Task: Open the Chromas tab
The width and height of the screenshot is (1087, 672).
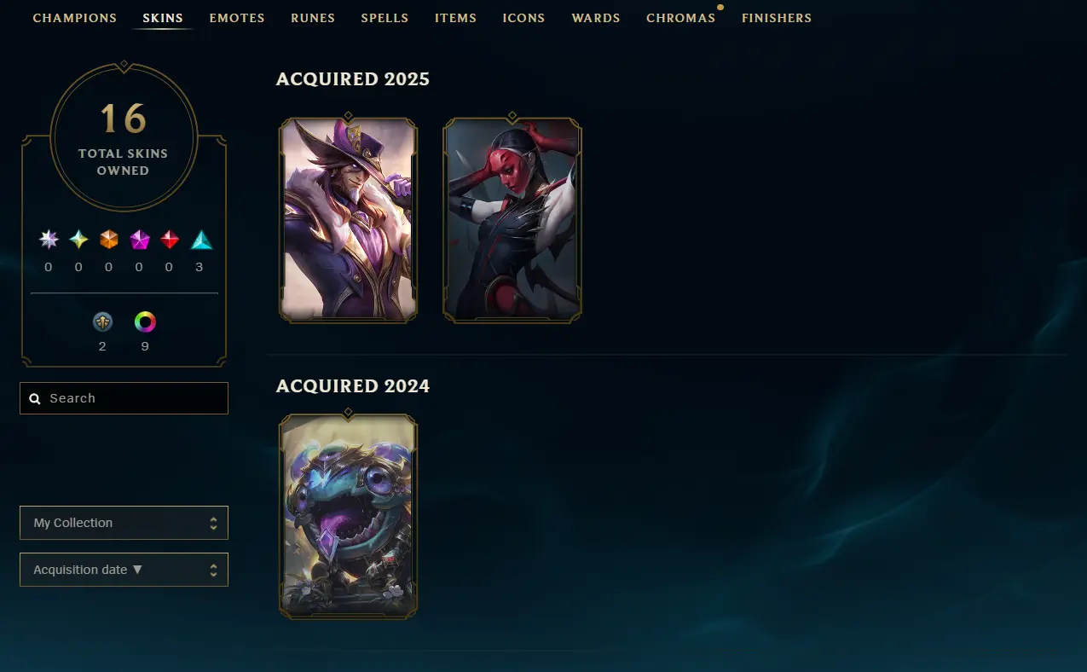Action: (680, 18)
